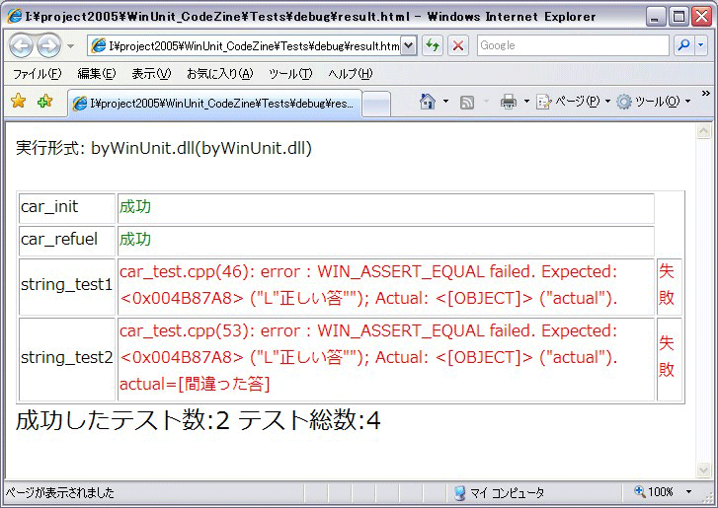Click the string_test1 test name cell

[67, 287]
